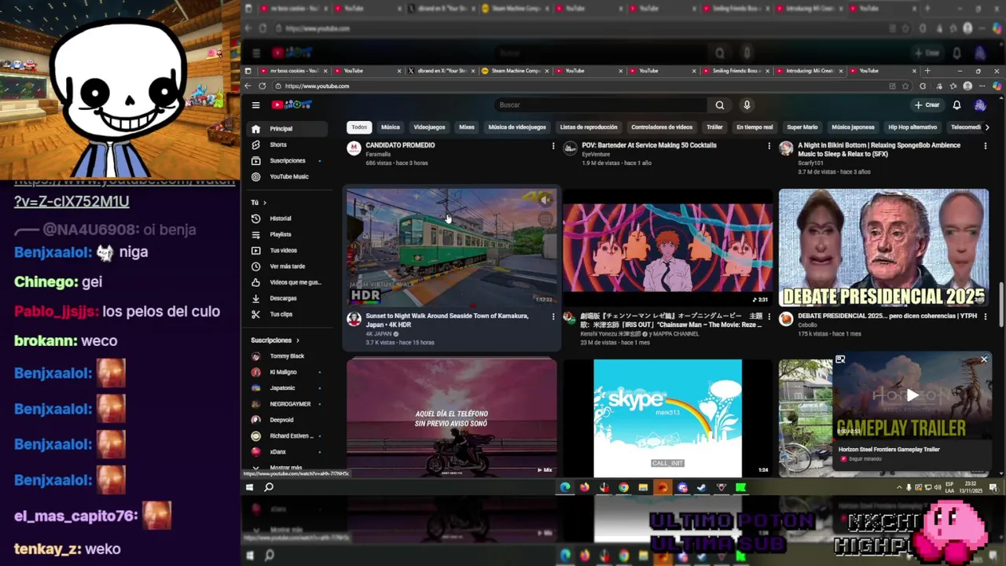This screenshot has width=1006, height=566.
Task: Select En tiempo real chip
Action: click(754, 127)
